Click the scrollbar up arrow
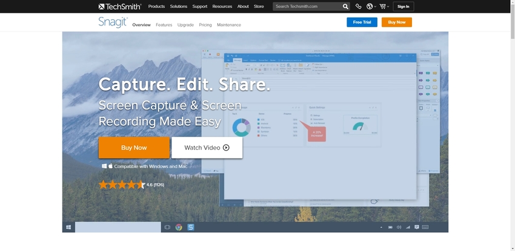The width and height of the screenshot is (515, 251). [x=512, y=2]
